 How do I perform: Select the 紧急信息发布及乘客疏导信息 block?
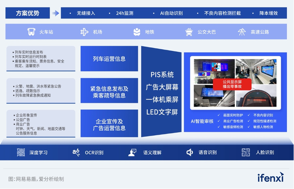109,91
